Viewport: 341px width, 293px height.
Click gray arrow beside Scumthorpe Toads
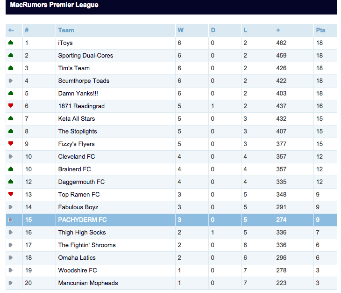(11, 81)
